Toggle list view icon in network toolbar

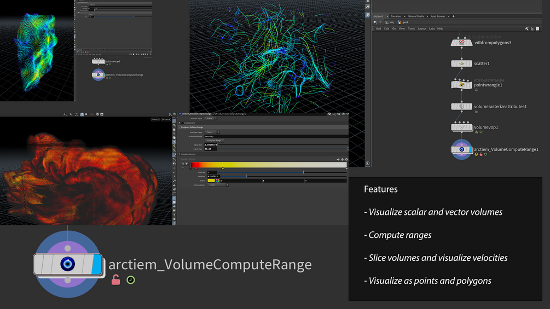[x=532, y=29]
